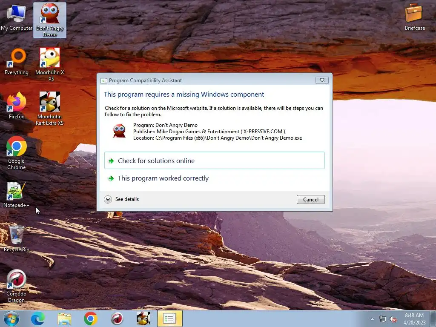Click Don't Angry Demo icon in dialog
The width and height of the screenshot is (436, 327).
119,131
